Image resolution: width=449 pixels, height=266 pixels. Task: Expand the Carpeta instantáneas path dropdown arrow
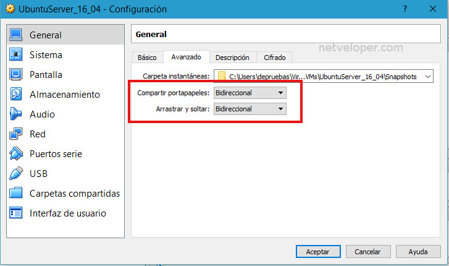(x=428, y=77)
